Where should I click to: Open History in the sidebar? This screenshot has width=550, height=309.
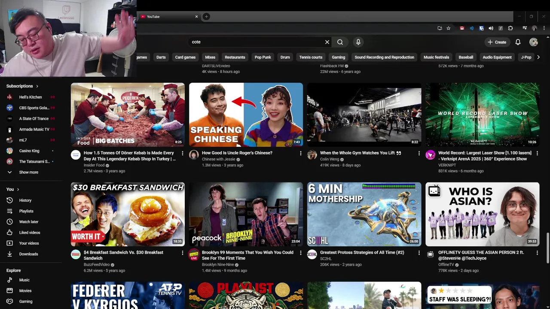tap(31, 200)
